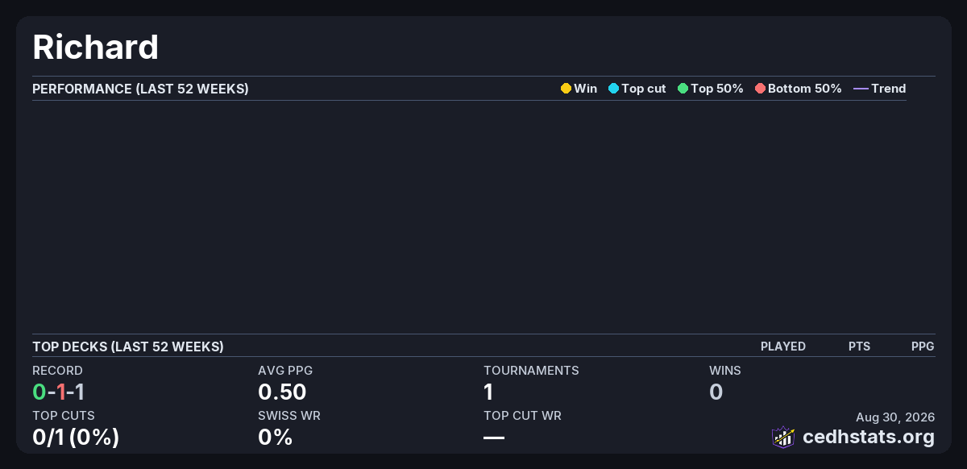Sort decks by PTS column header

859,347
